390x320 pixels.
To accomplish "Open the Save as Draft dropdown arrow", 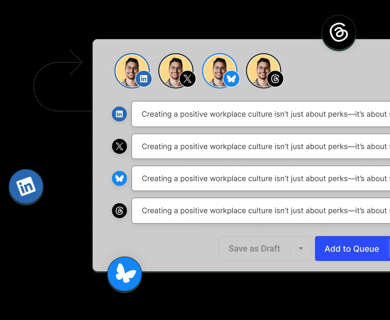I will [x=300, y=248].
